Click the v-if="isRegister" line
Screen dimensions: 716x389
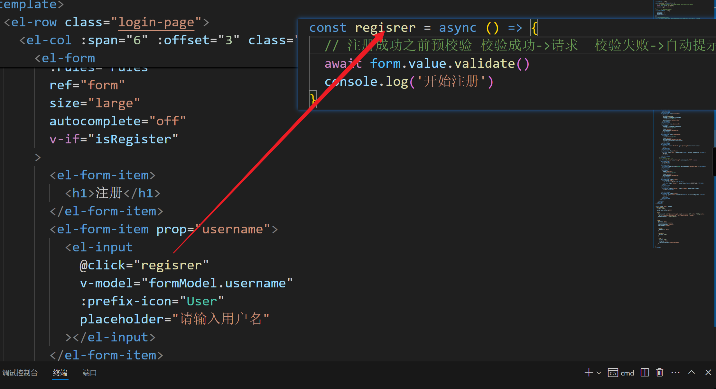[x=114, y=139]
